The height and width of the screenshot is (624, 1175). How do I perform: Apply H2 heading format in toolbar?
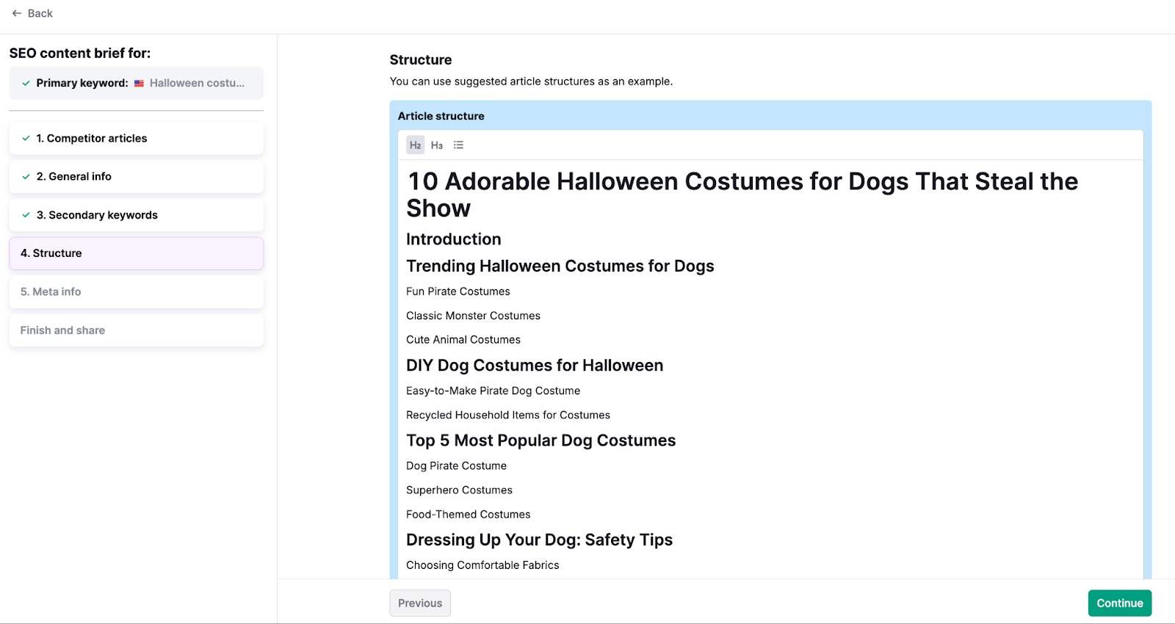[416, 145]
